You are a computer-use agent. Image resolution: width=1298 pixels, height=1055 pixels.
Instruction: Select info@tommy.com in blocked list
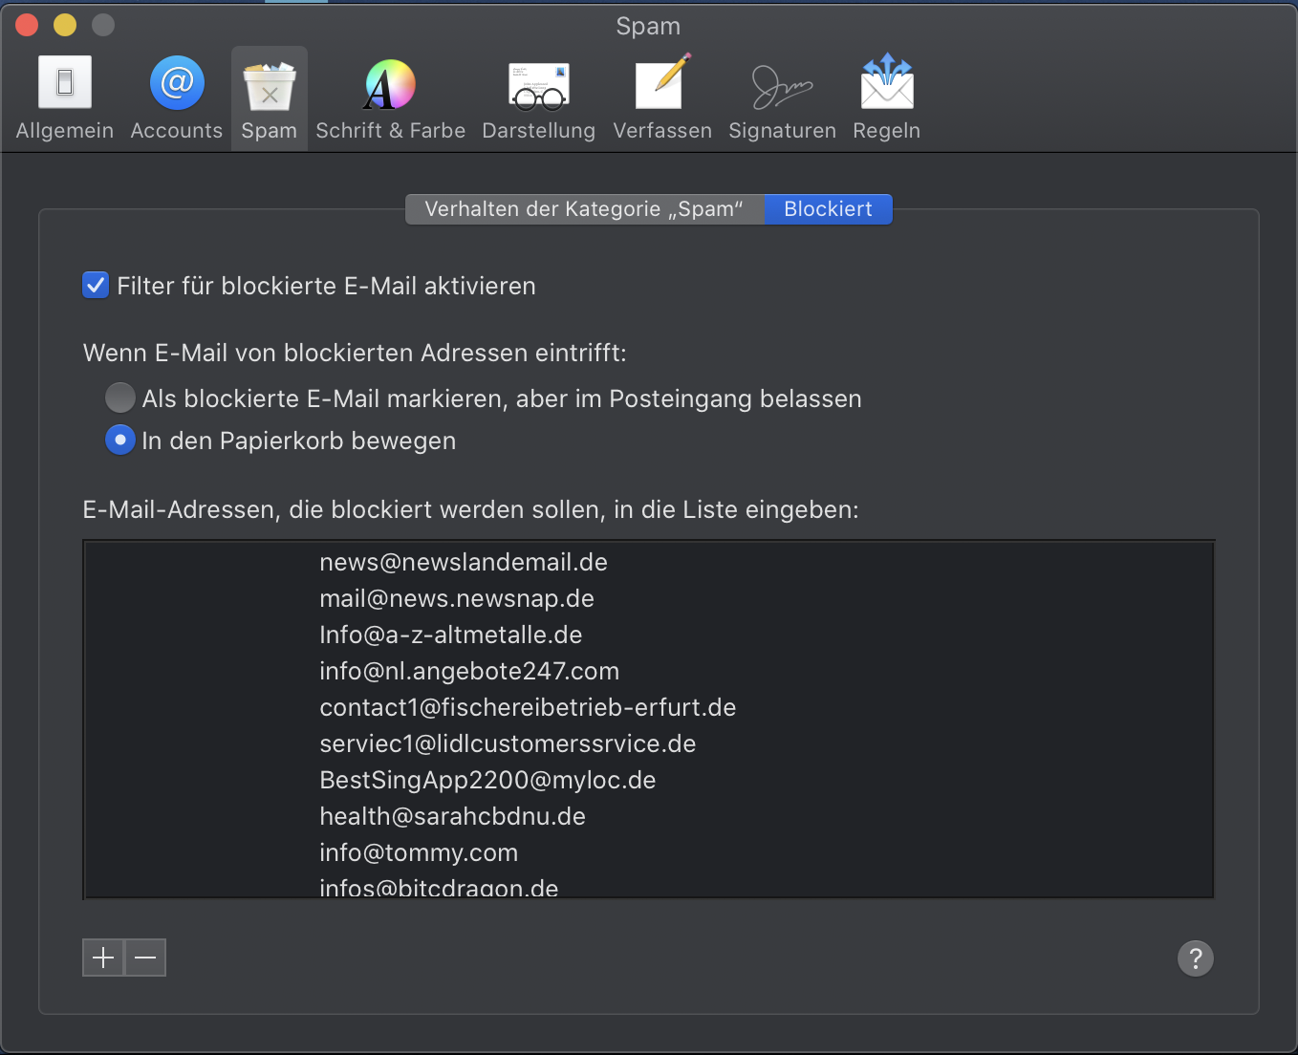419,852
